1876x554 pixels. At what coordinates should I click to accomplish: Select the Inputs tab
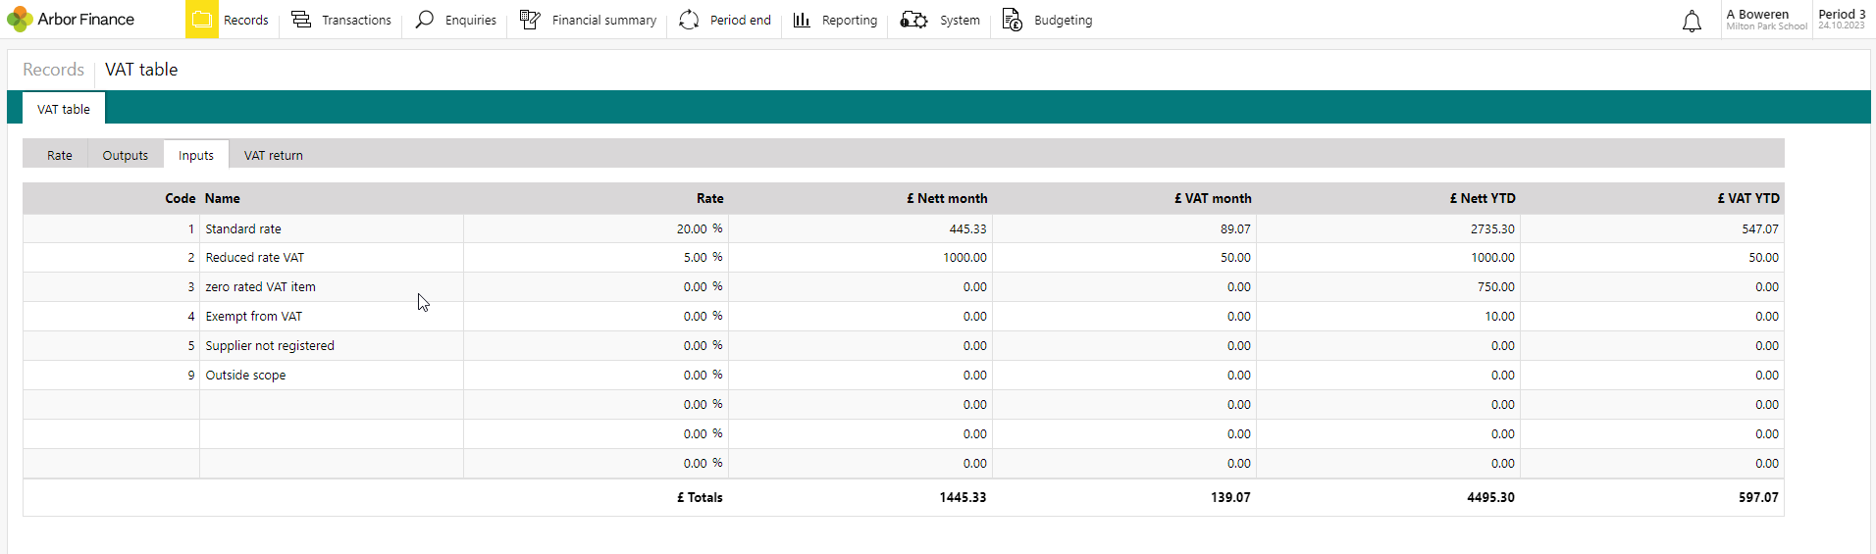tap(196, 155)
